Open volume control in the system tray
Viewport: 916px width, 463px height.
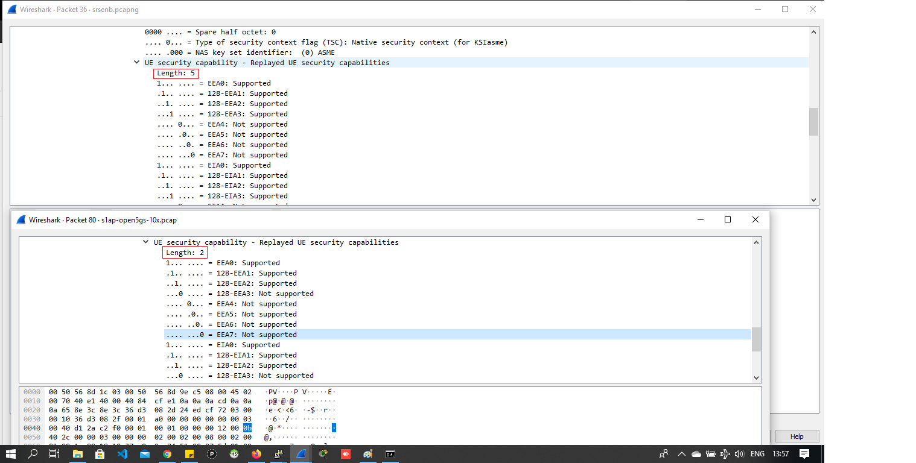(x=740, y=454)
